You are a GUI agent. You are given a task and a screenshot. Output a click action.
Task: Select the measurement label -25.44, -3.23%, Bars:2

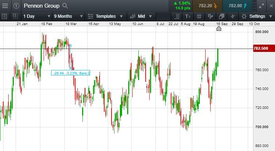71,73
